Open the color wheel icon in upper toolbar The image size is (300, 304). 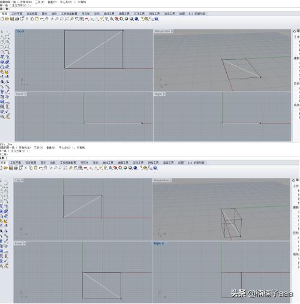pos(121,19)
